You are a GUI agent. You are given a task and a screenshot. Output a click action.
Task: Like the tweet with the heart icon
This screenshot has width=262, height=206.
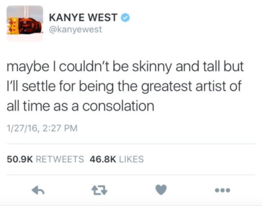161,190
